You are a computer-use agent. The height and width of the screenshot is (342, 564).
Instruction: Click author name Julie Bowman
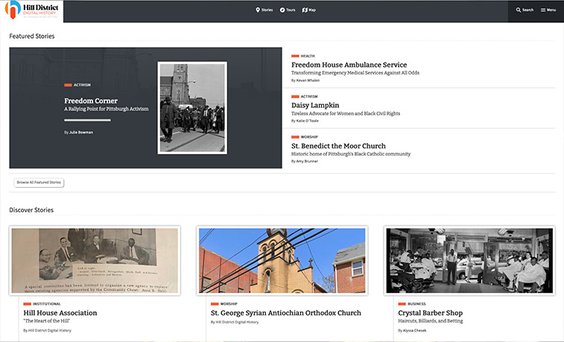pyautogui.click(x=81, y=133)
